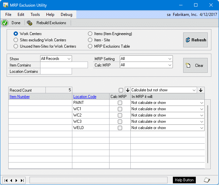This screenshot has height=185, width=219.
Task: Click the note icon in status bar
Action: (207, 180)
